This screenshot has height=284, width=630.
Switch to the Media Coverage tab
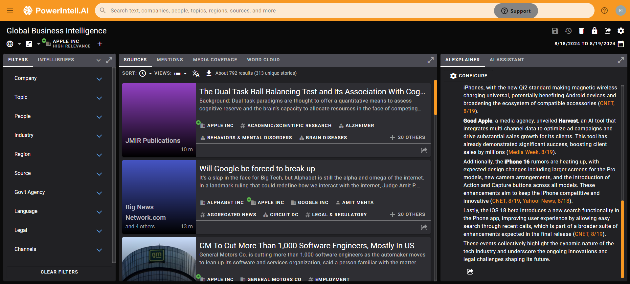coord(215,60)
